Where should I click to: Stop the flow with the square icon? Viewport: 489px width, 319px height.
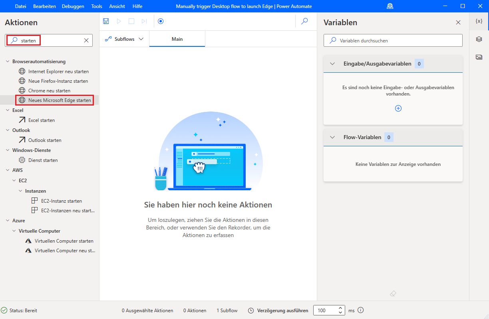[131, 21]
